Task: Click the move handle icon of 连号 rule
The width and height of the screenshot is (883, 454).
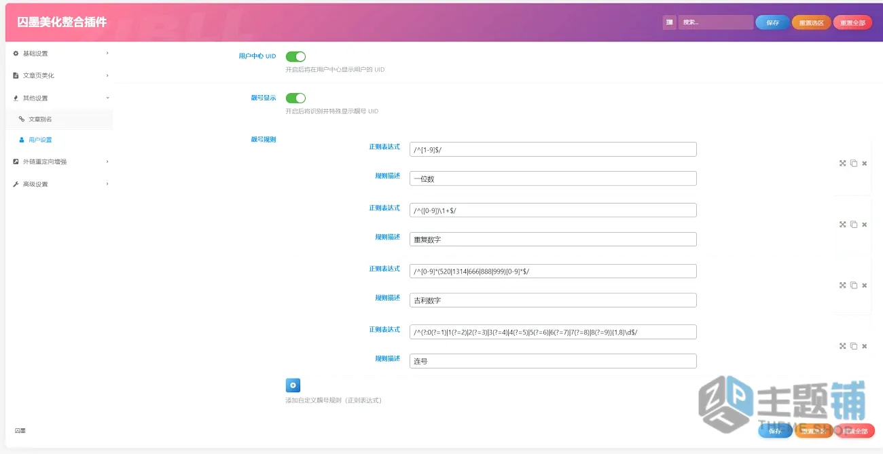Action: 842,346
